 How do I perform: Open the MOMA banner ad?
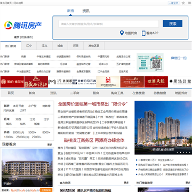tap(108, 82)
